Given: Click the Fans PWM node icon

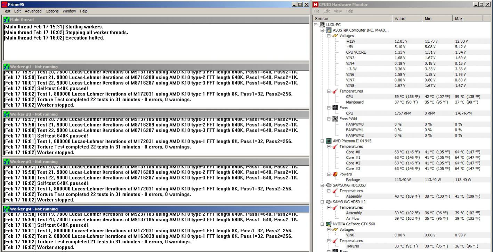Looking at the screenshot, I should (x=335, y=119).
